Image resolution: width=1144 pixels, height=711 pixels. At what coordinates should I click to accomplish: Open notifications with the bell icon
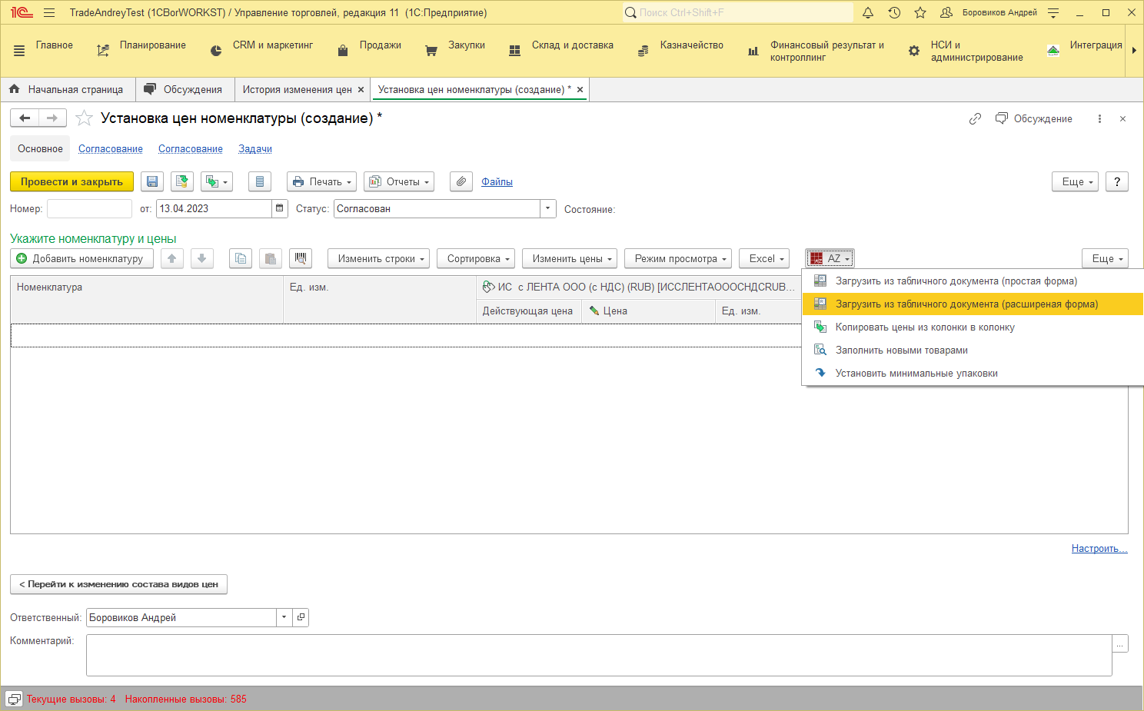tap(868, 13)
